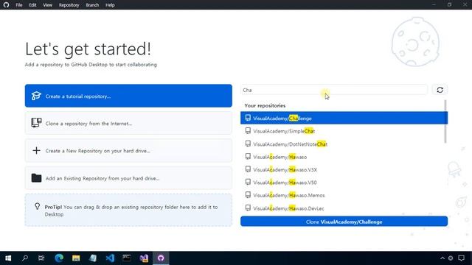Click Clone VisualAcademy/Challenge button
The height and width of the screenshot is (265, 472).
(344, 222)
